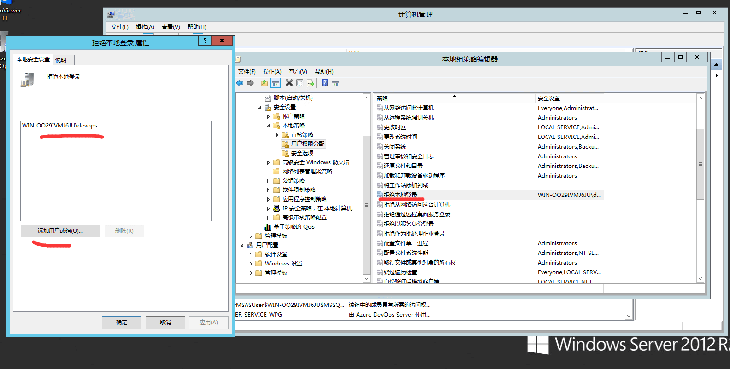The image size is (730, 369).
Task: Open 操作(A) menu in 本地组策略编辑器
Action: pyautogui.click(x=272, y=72)
